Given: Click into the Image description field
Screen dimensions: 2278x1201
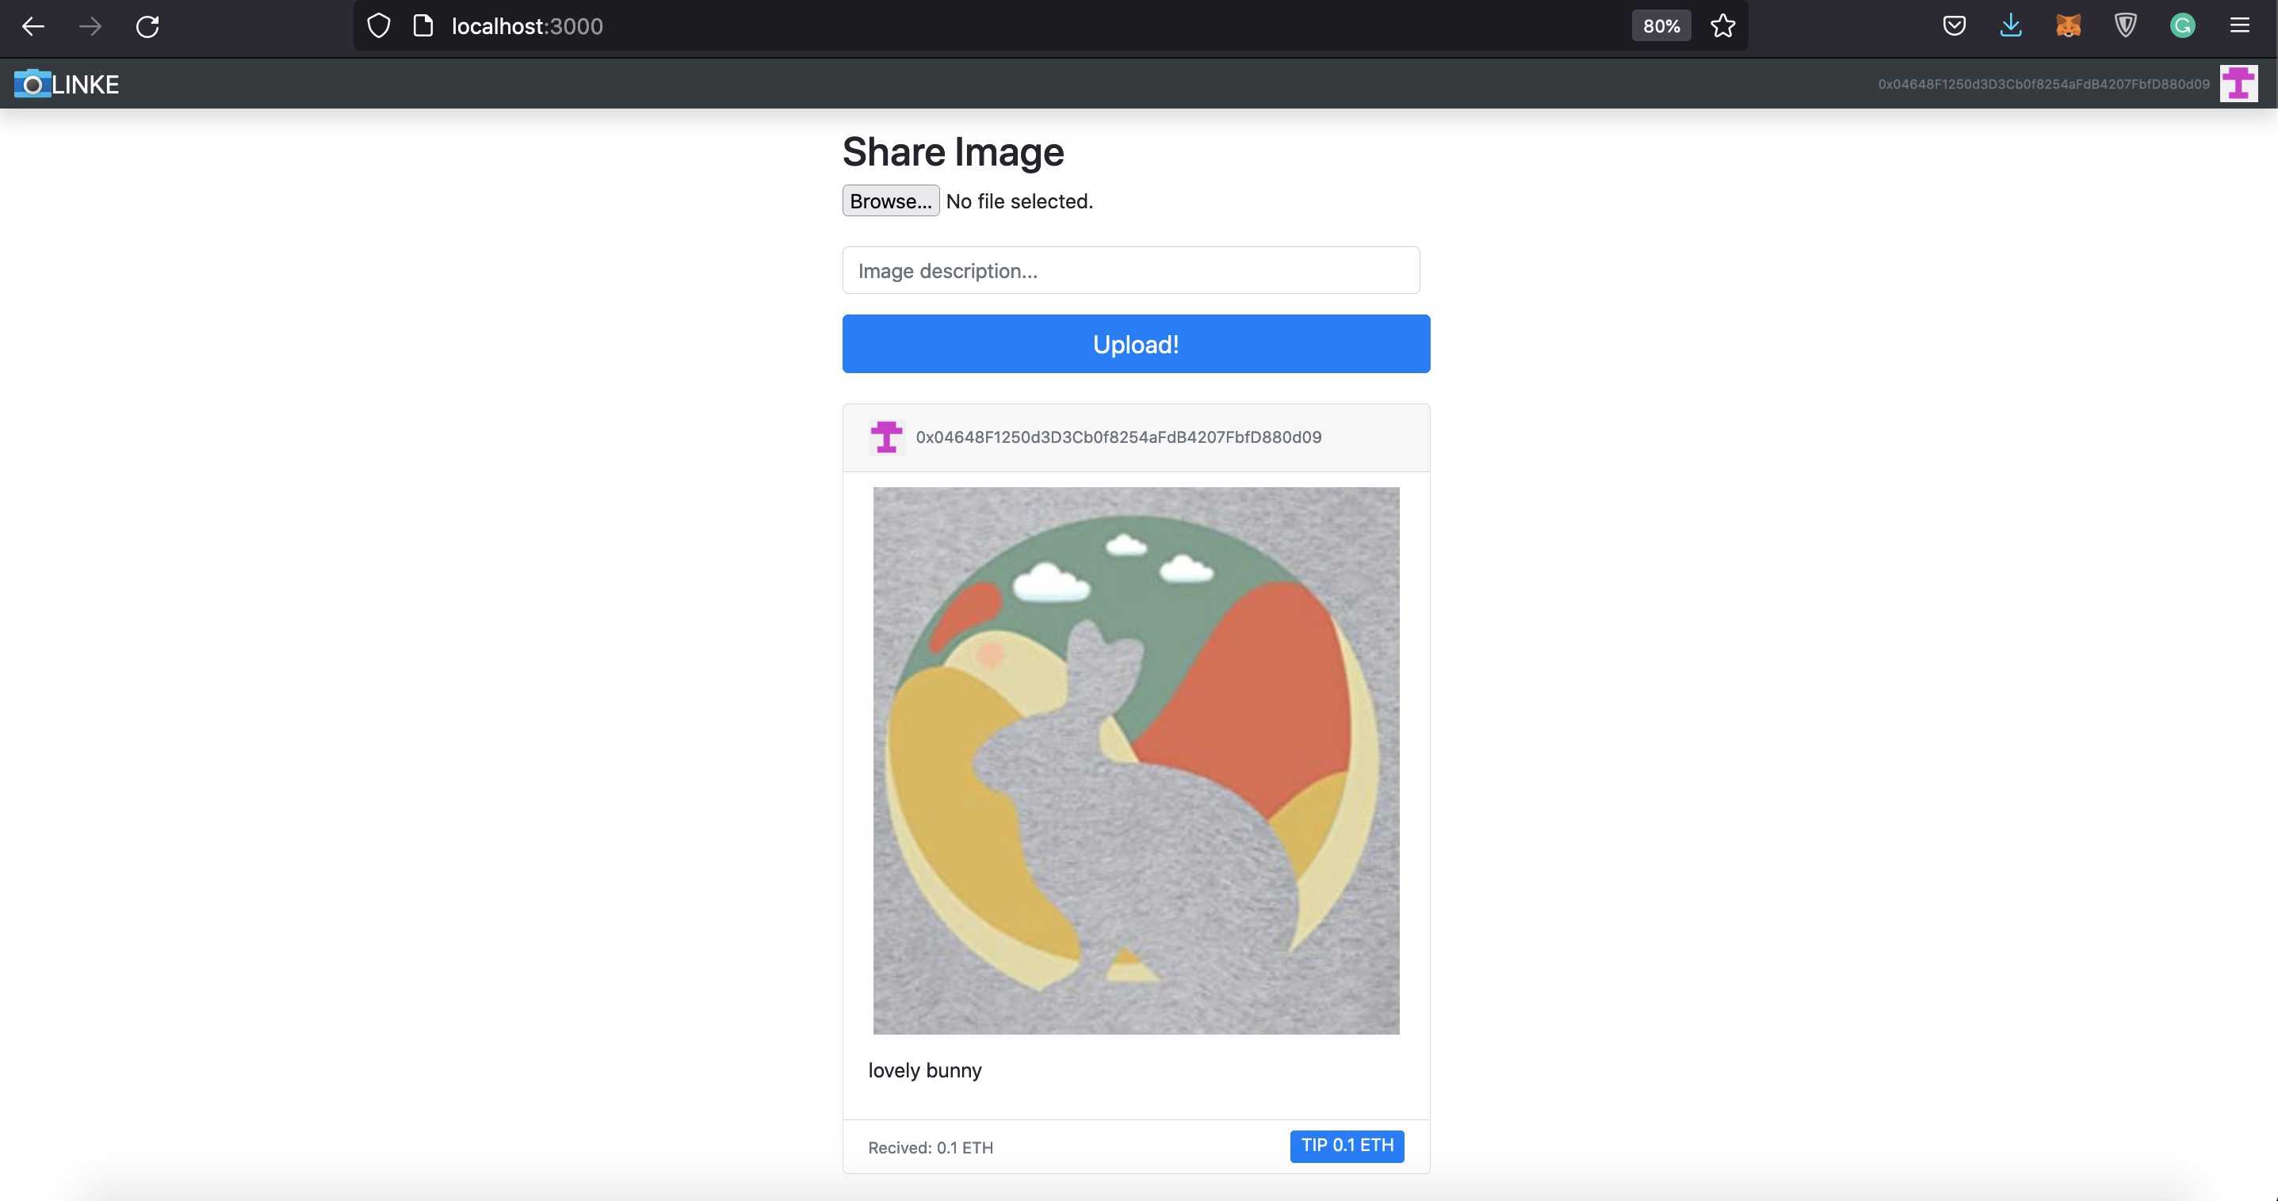Looking at the screenshot, I should point(1131,270).
